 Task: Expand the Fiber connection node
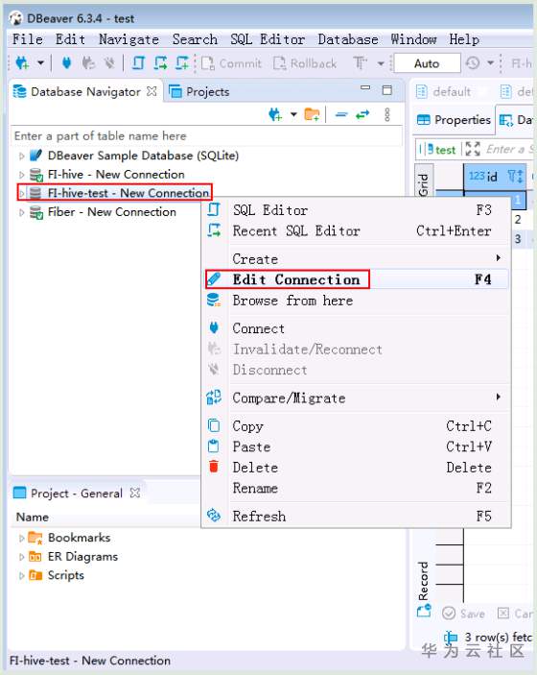[21, 212]
